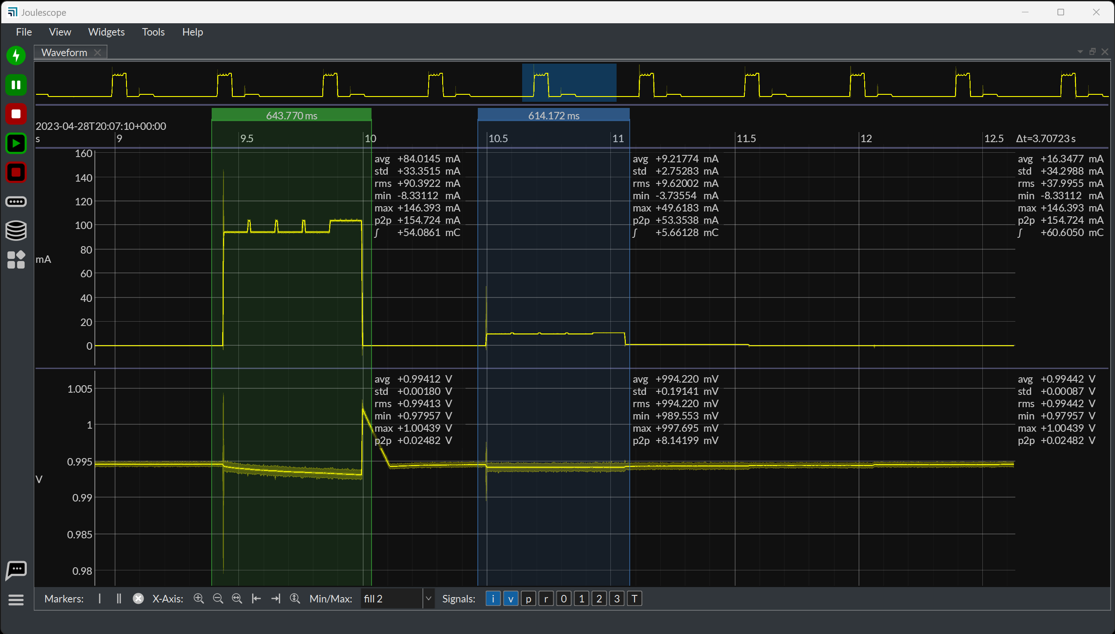1115x634 pixels.
Task: Open the dock widget options down arrow
Action: [1080, 52]
